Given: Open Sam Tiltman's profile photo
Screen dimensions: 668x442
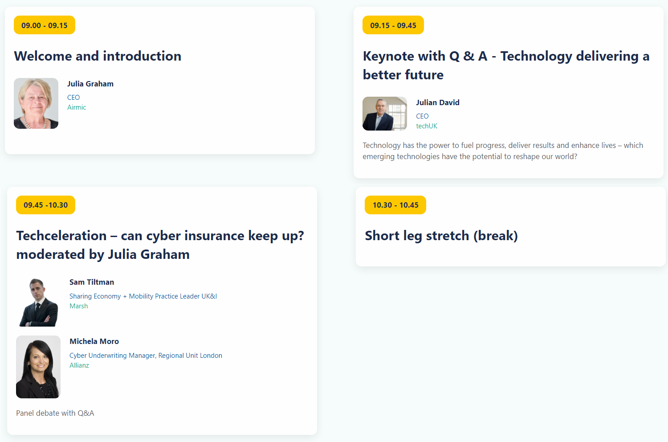Looking at the screenshot, I should tap(38, 302).
